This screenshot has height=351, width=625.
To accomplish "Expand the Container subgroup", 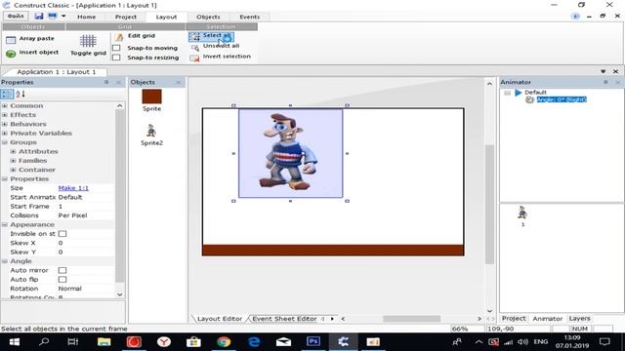I will [x=13, y=170].
